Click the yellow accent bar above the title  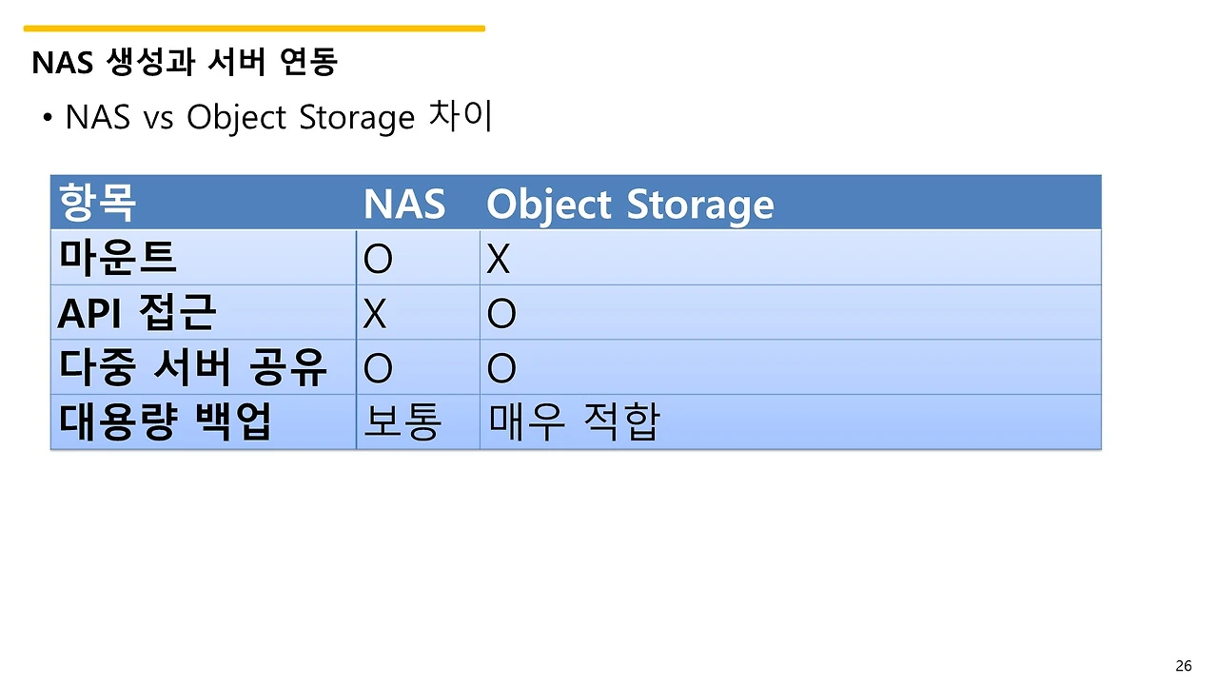point(254,29)
